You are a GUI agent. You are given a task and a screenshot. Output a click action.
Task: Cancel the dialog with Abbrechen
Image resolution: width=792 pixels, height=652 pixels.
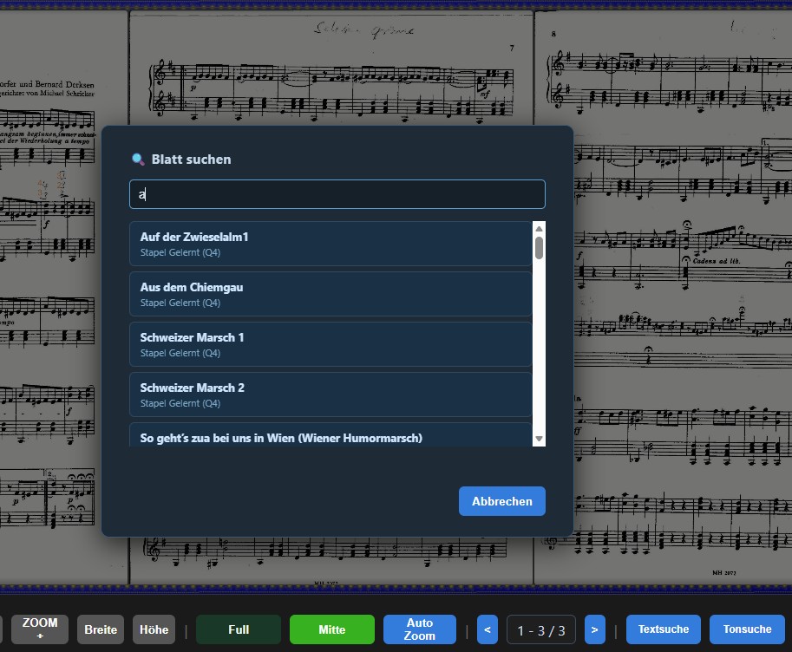coord(502,501)
